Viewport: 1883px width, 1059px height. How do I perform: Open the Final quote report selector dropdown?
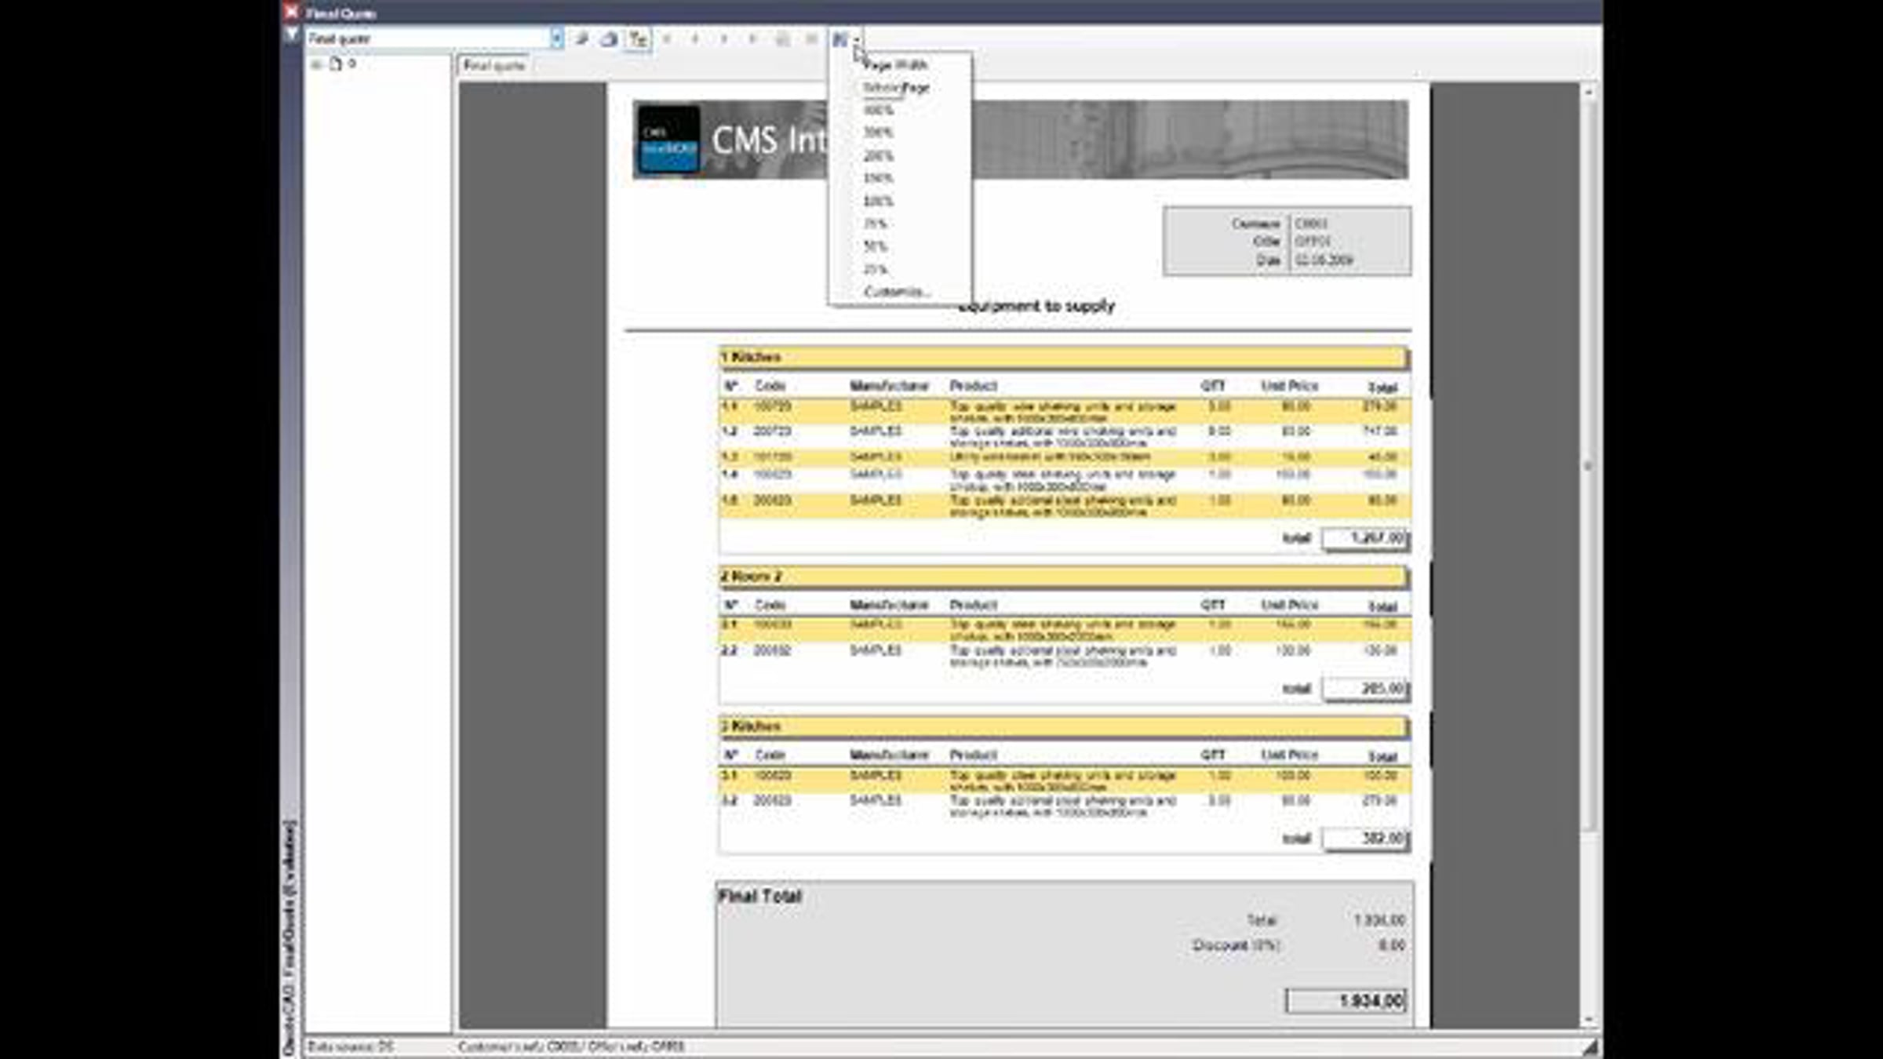(x=556, y=38)
